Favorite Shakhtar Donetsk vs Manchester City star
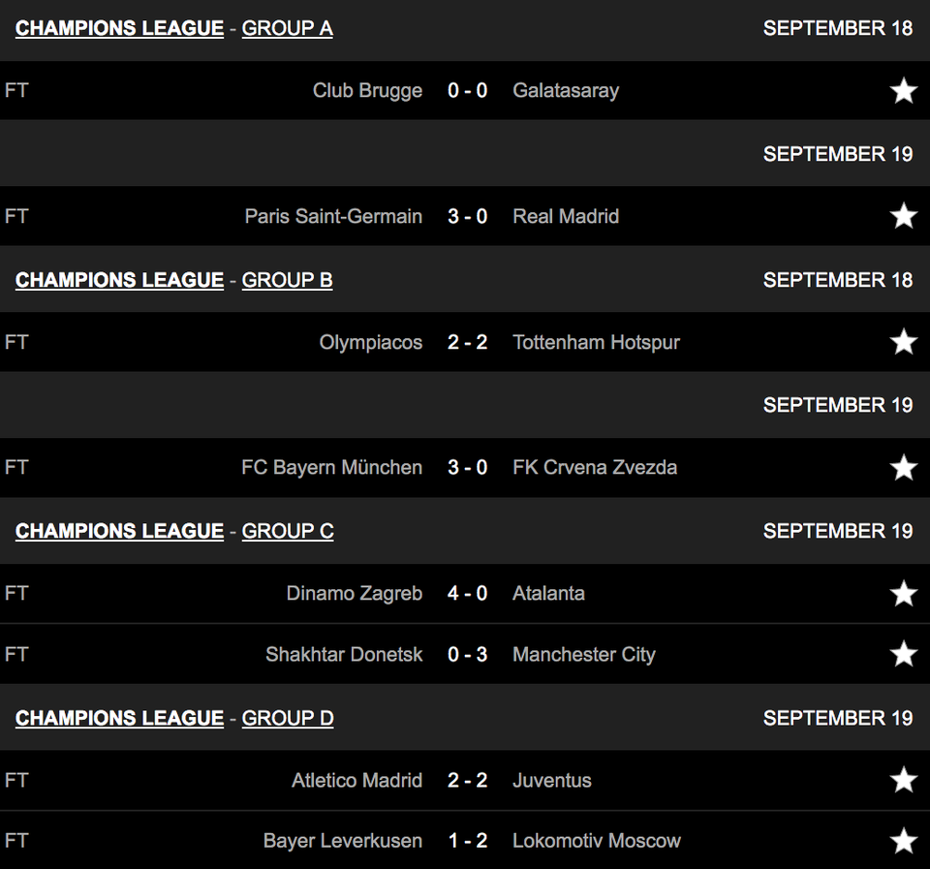This screenshot has width=930, height=869. tap(903, 654)
